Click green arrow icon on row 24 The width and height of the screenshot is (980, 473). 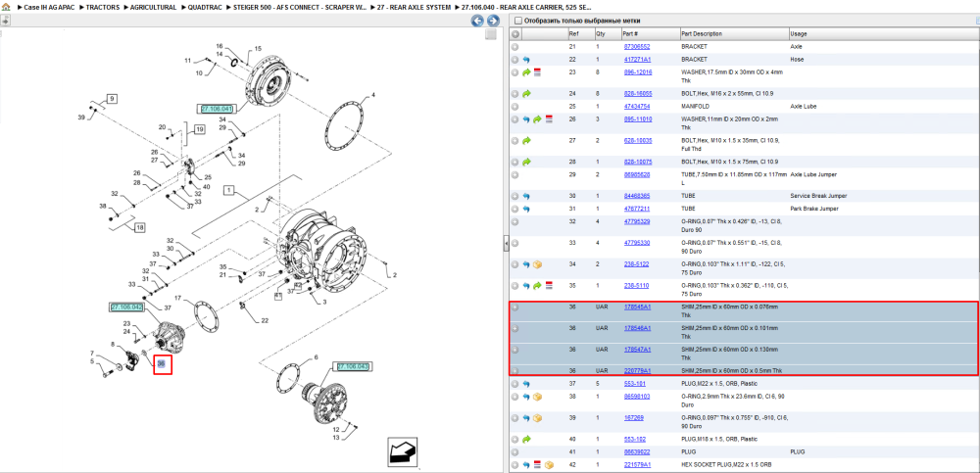tap(526, 94)
